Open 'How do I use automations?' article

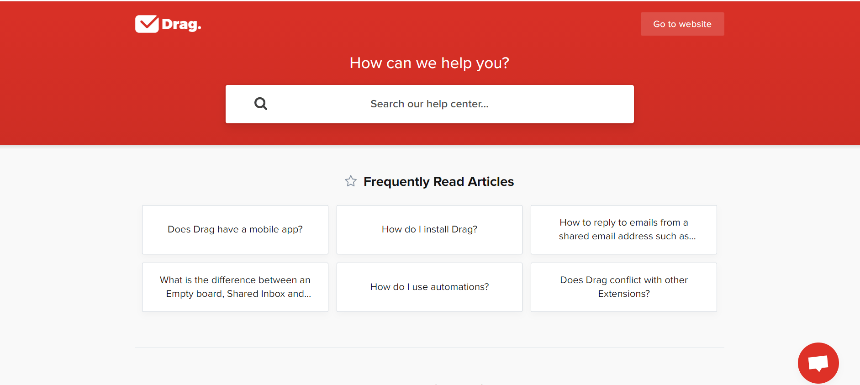coord(429,287)
